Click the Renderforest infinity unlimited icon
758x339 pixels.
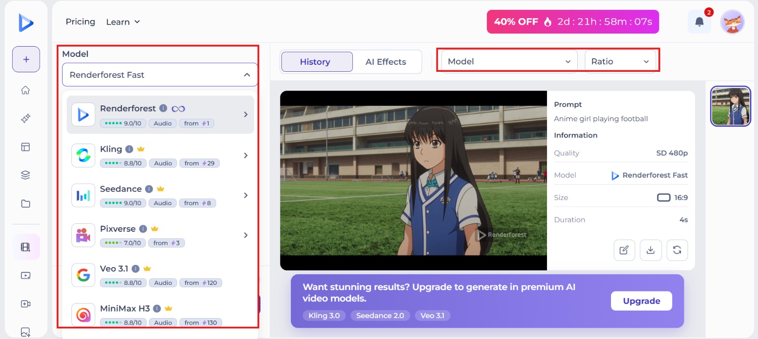click(x=178, y=109)
